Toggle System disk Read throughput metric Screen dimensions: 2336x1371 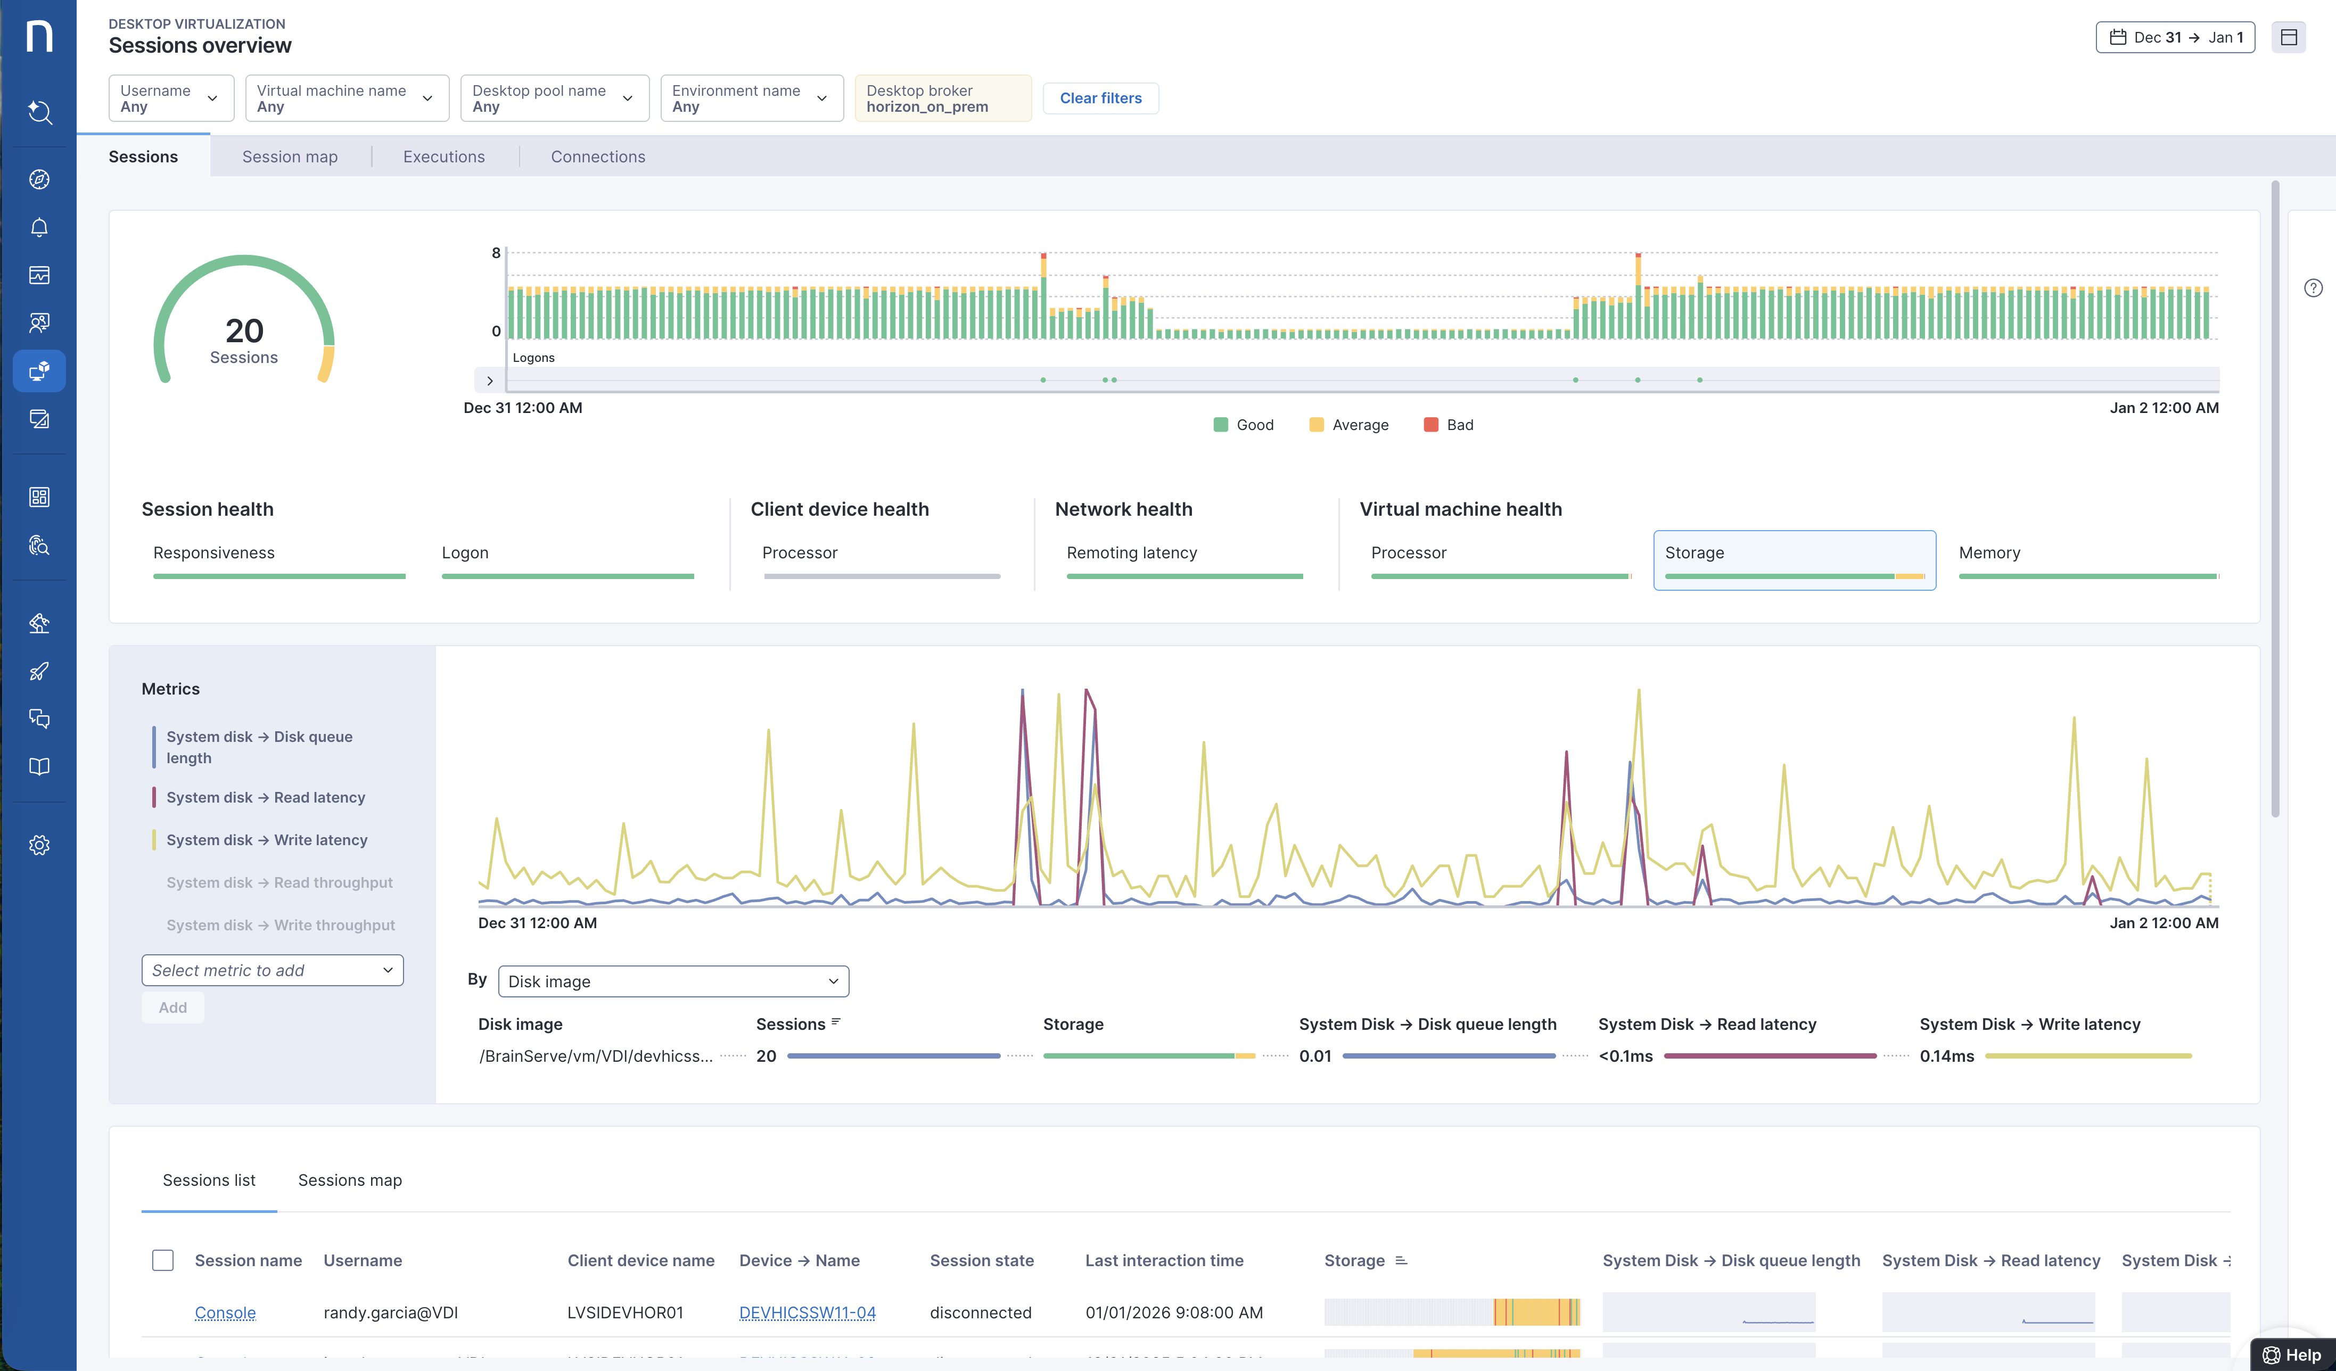coord(279,882)
